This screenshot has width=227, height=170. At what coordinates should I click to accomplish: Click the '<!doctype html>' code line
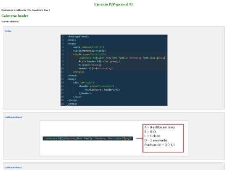pyautogui.click(x=78, y=37)
